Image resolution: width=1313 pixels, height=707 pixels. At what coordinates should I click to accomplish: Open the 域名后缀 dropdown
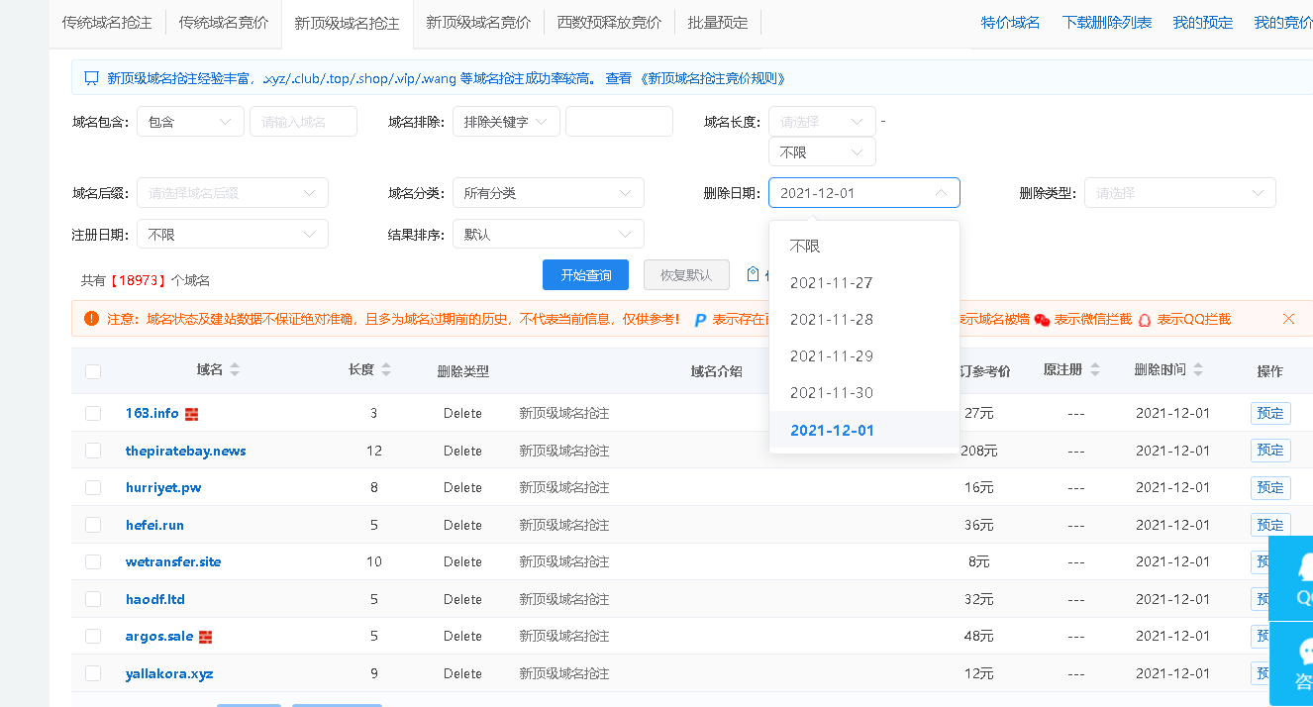point(233,193)
